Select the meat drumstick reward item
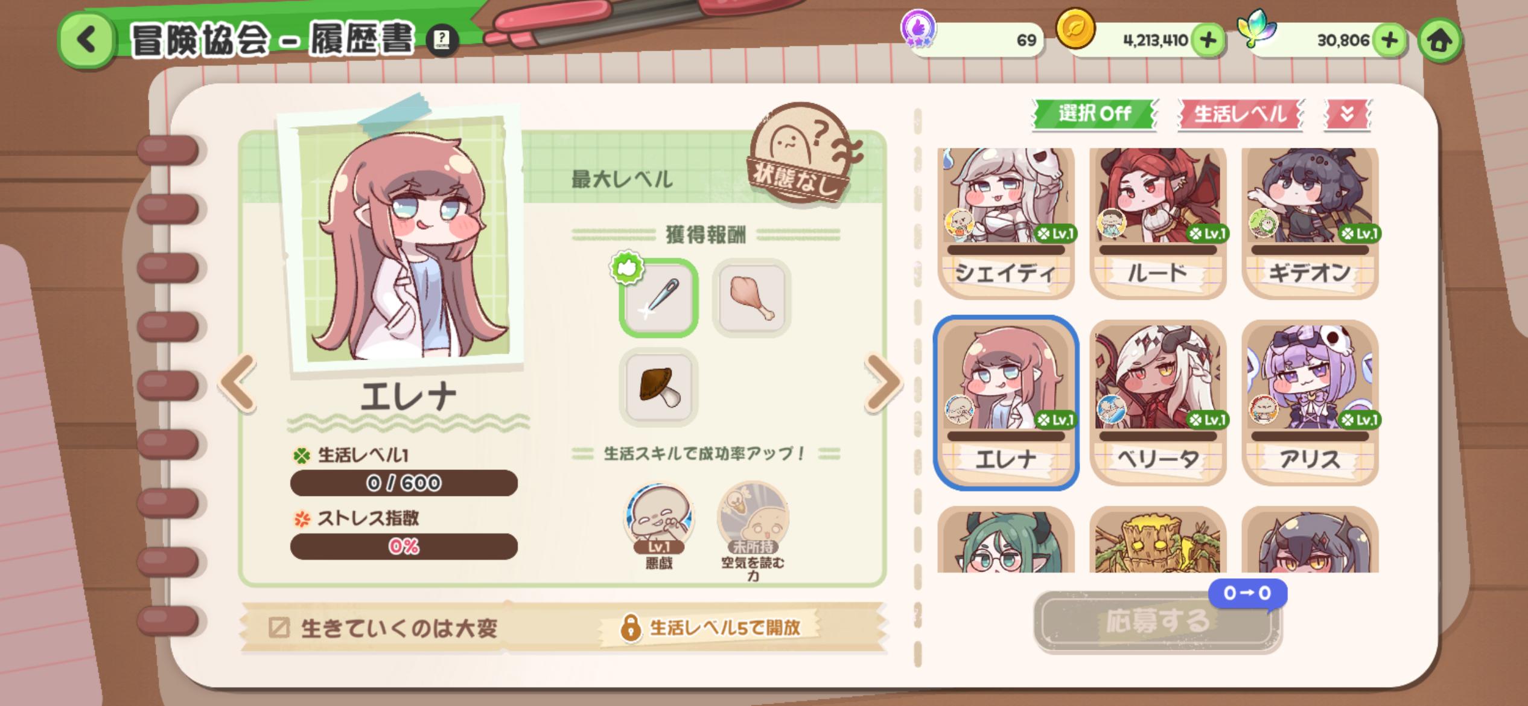Screen dimensions: 1528x706 coord(751,297)
